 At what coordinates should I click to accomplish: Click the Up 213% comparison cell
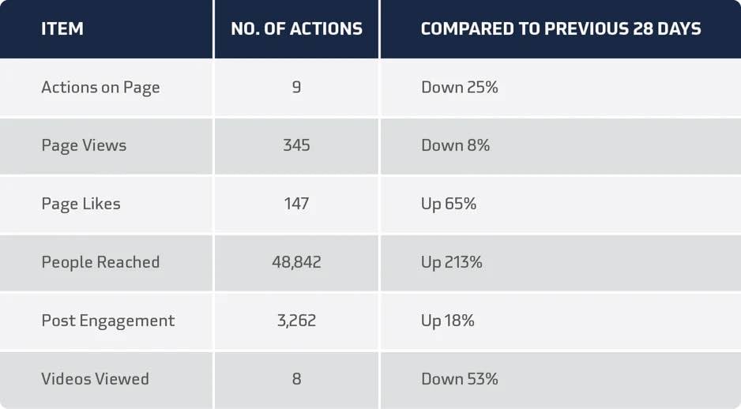tap(451, 263)
